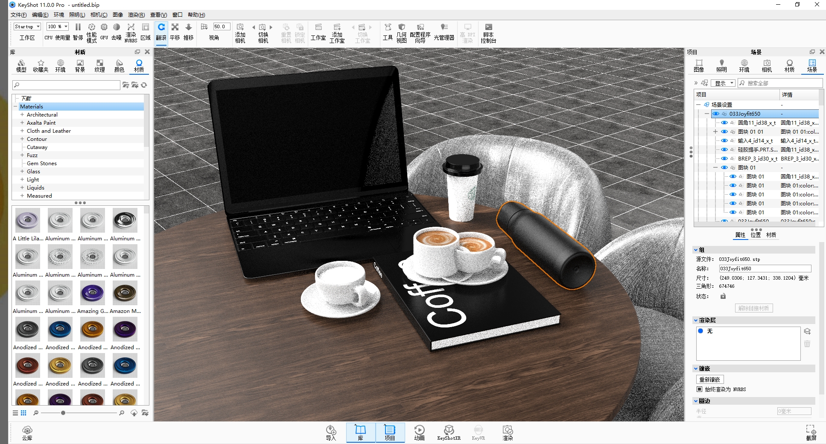Expand the Cloth and Leather folder
826x444 pixels.
pos(22,131)
